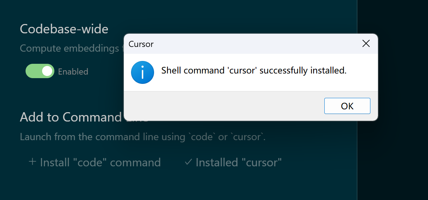Click the plus icon before Install "code"
The image size is (428, 200).
[32, 162]
